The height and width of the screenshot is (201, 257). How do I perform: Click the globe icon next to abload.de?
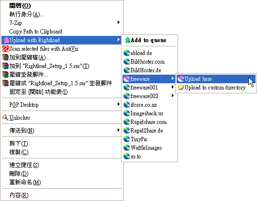126,53
